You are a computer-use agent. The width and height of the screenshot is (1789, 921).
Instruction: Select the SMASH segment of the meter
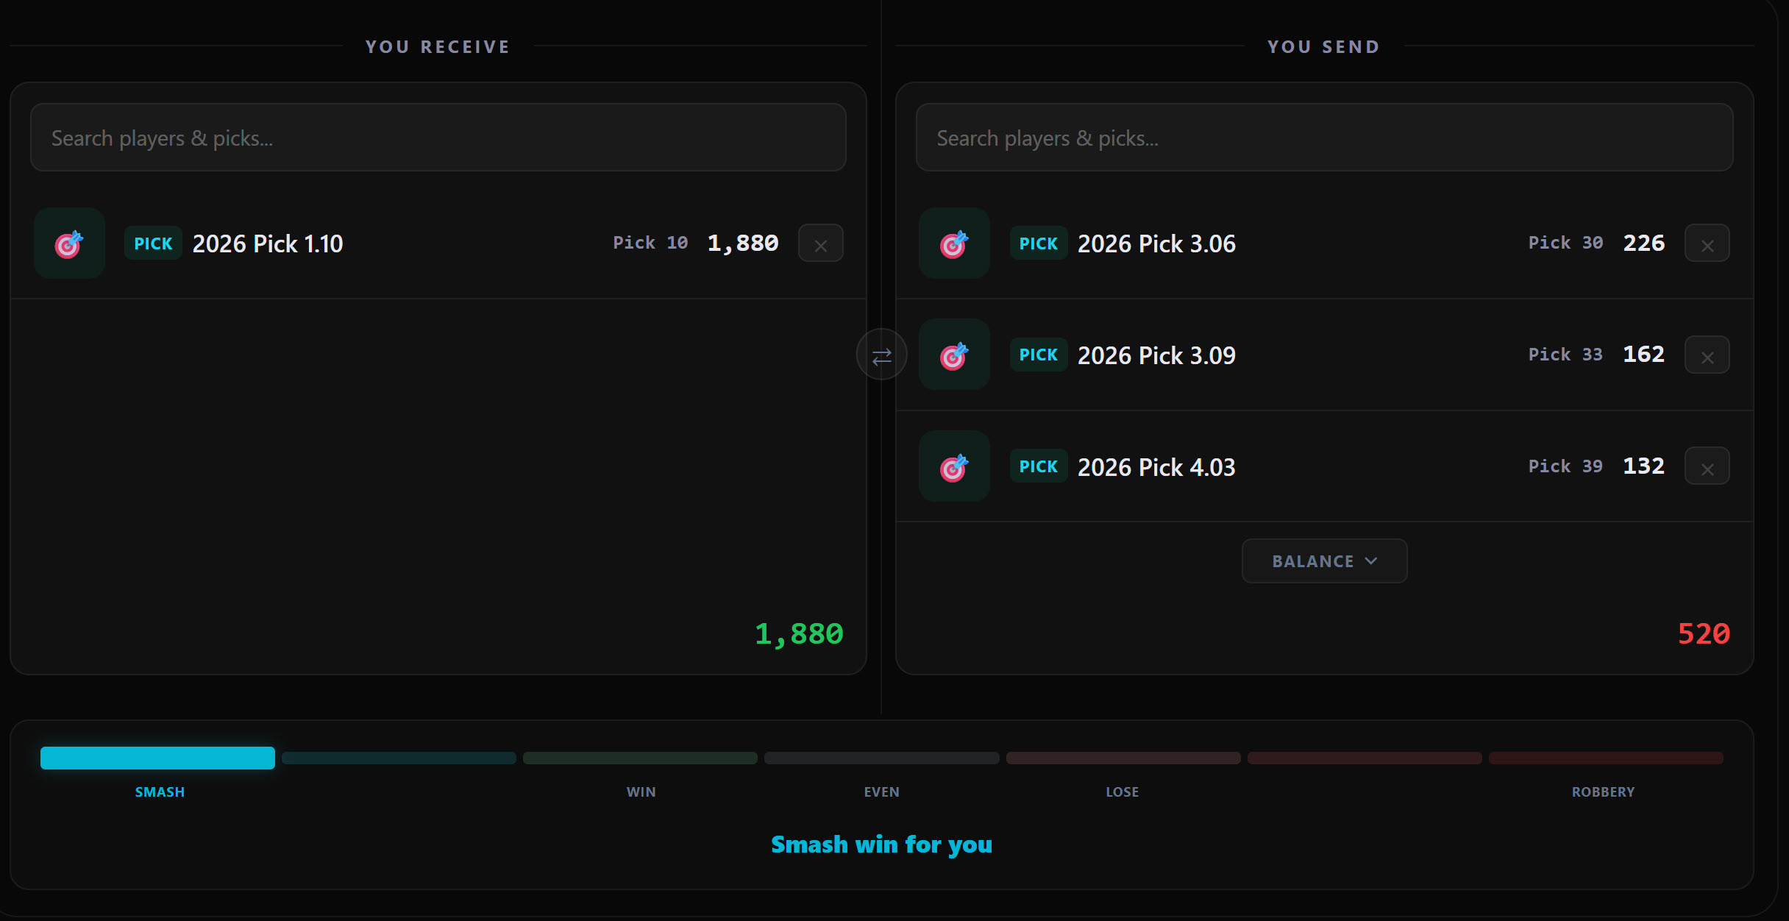157,758
